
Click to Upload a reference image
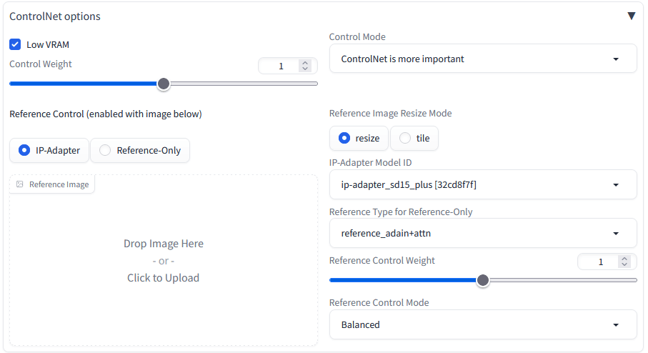tap(163, 278)
